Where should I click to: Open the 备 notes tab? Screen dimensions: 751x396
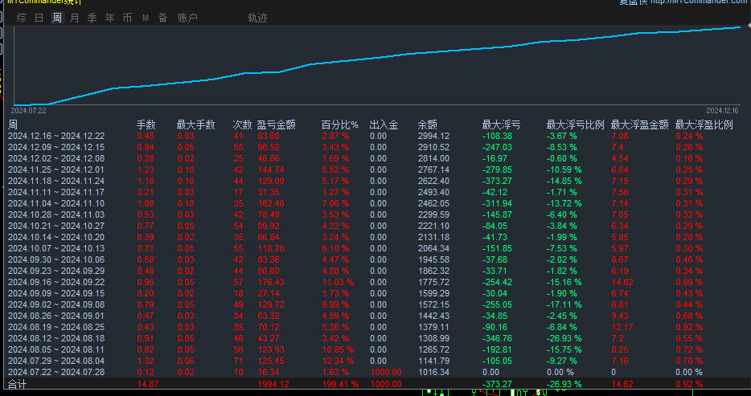[x=163, y=18]
